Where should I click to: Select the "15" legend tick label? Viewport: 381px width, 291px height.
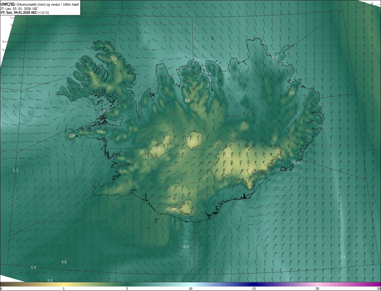click(254, 289)
